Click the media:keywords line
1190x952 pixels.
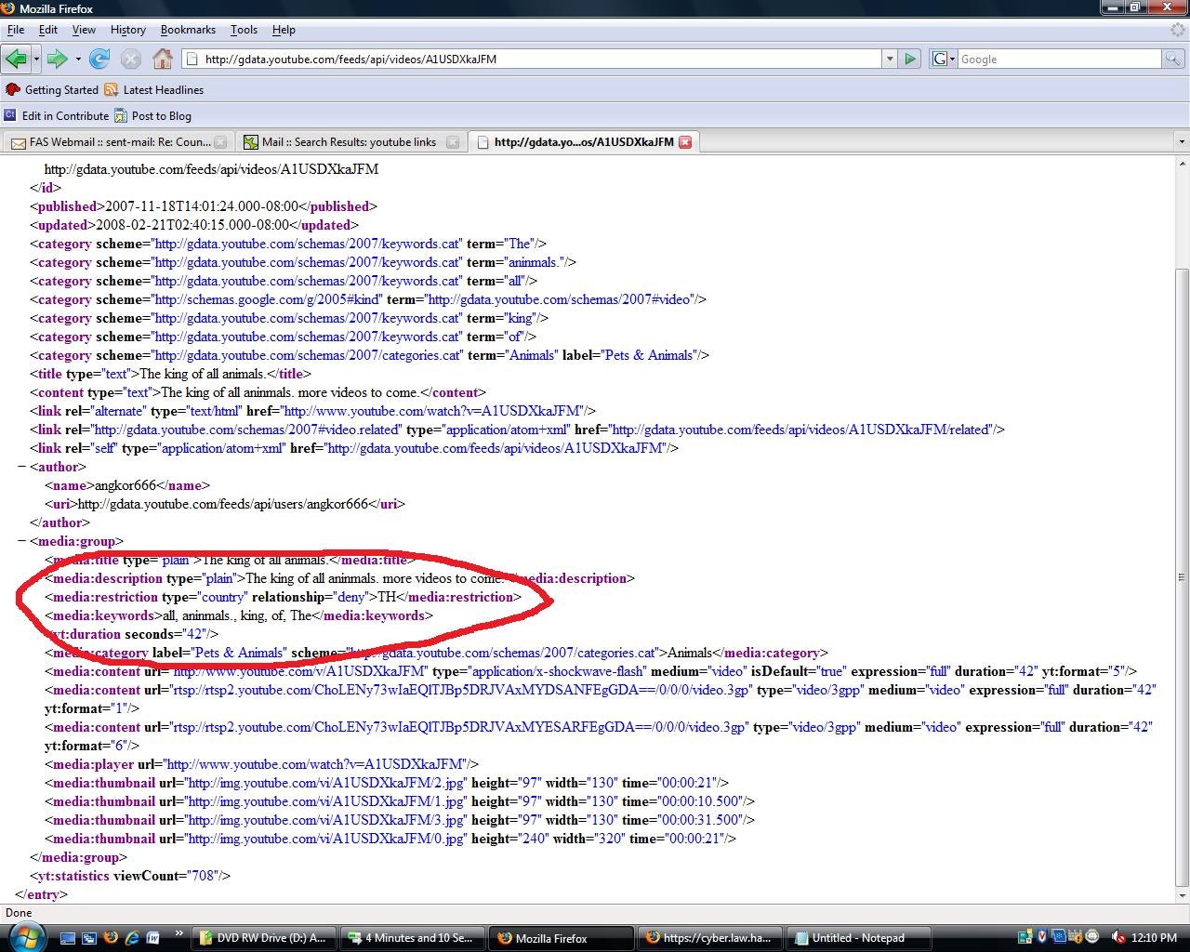239,615
